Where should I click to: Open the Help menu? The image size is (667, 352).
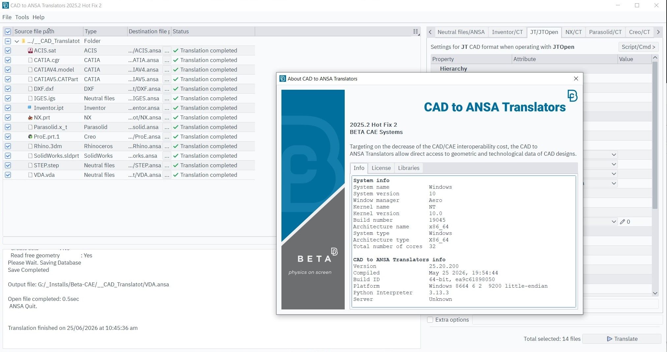39,17
